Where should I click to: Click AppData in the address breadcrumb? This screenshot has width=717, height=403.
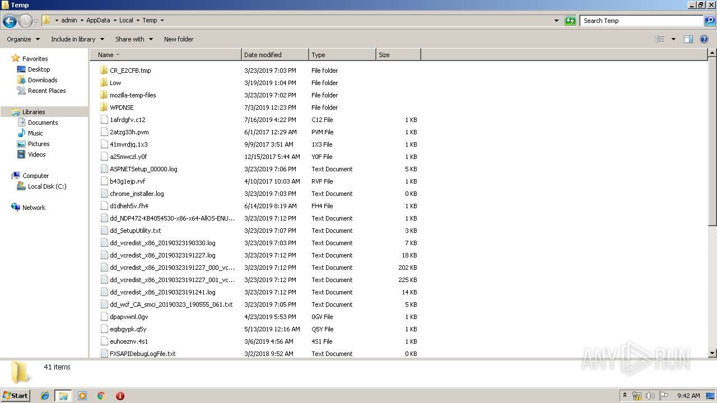[98, 20]
